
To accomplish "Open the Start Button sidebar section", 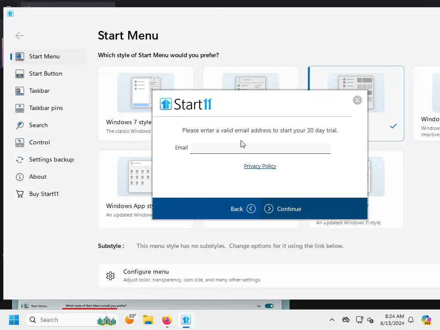I will tap(48, 73).
